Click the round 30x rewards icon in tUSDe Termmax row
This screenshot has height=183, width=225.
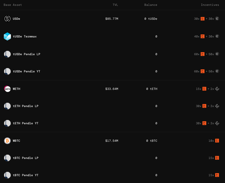(x=217, y=36)
